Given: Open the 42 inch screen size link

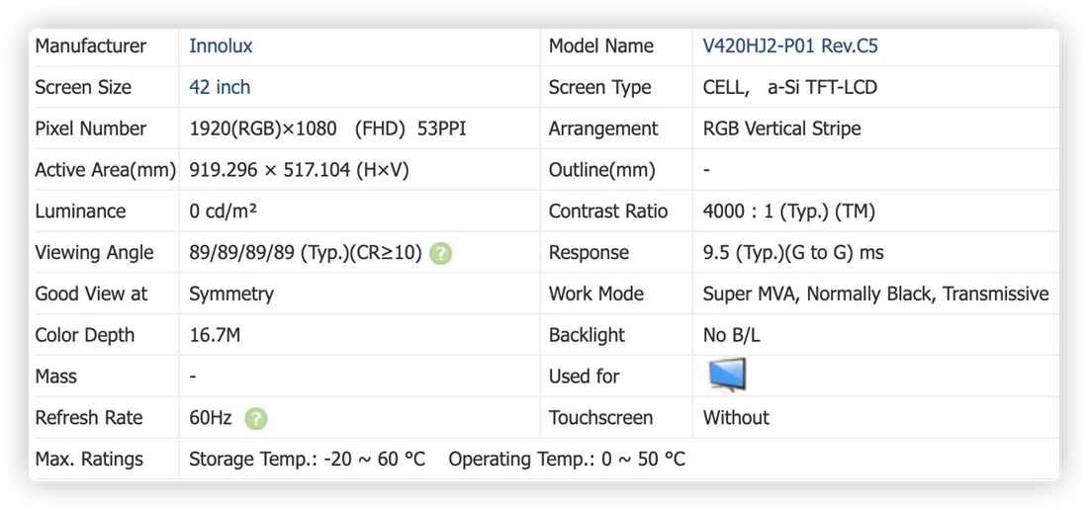Looking at the screenshot, I should (x=220, y=87).
